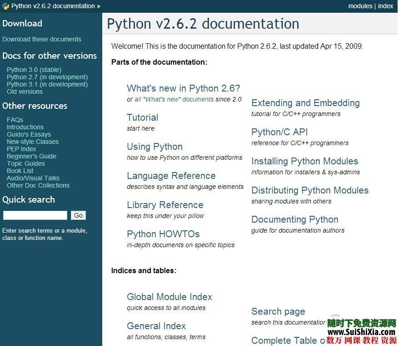Open What's new in Python 2.6?

coord(183,88)
